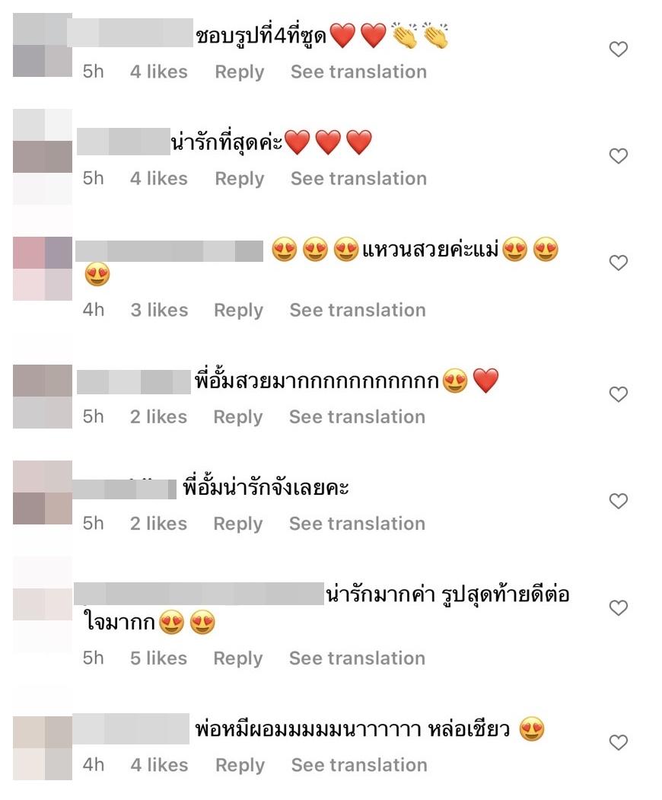Heart the พี่อั้มสวยมาก comment
Screen dimensions: 662x800
[x=618, y=394]
